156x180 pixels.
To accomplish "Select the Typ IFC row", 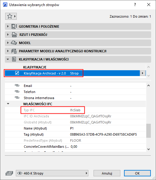I will tap(75, 110).
